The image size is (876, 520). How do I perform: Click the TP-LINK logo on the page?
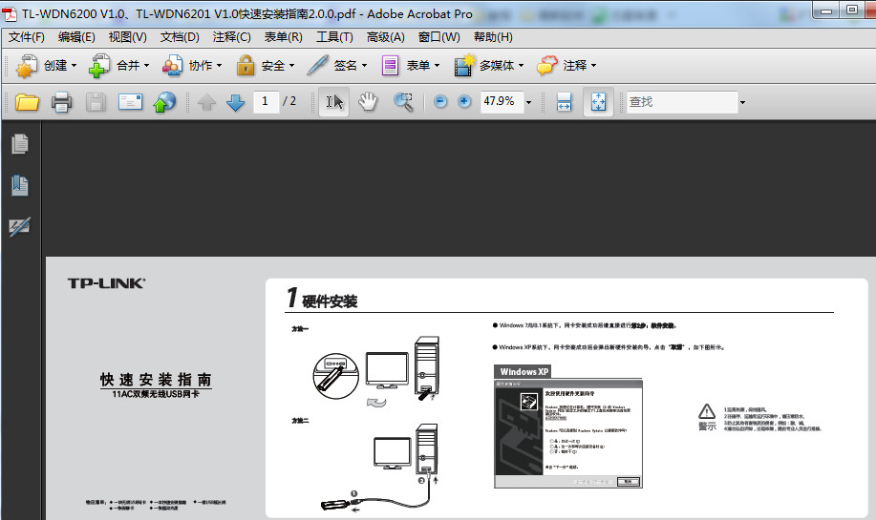click(106, 283)
